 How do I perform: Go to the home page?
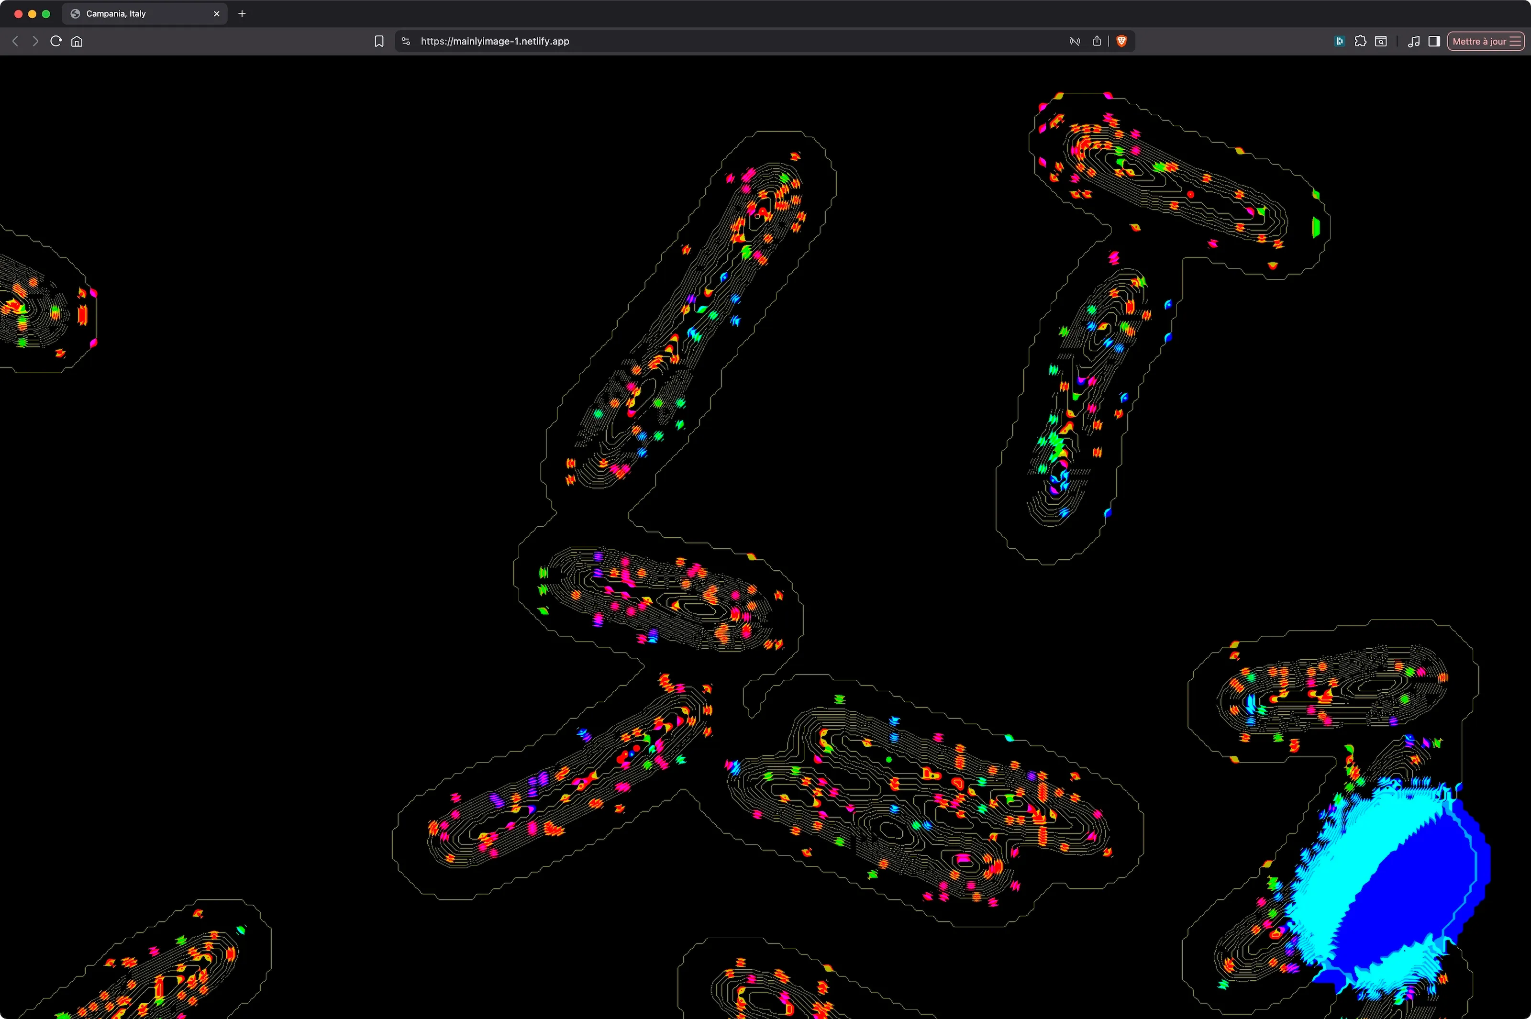(77, 41)
